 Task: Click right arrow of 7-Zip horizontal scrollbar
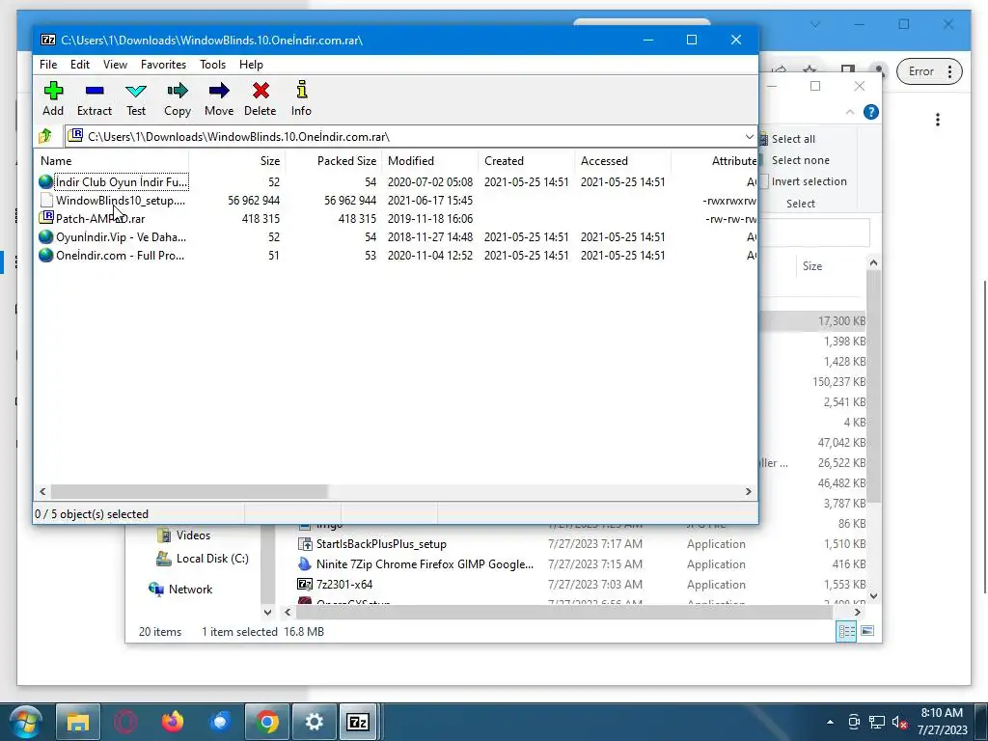(749, 491)
